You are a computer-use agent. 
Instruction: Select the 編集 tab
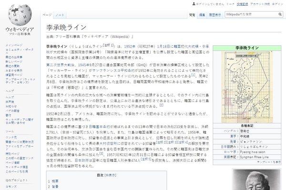pos(202,15)
